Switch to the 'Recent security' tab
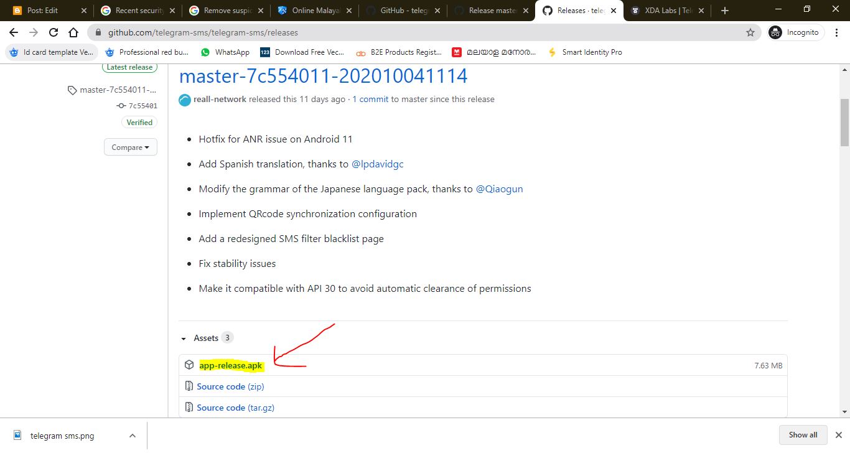 point(139,11)
